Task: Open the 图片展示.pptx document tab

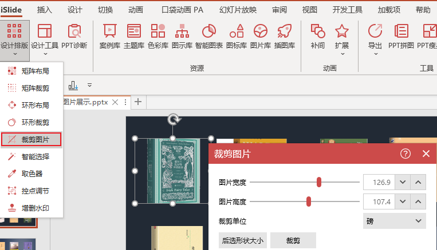Action: pyautogui.click(x=86, y=102)
